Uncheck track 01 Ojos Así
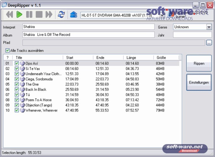The height and width of the screenshot is (157, 215). click(x=17, y=63)
